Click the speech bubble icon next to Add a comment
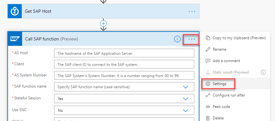This screenshot has height=121, width=275. [208, 61]
